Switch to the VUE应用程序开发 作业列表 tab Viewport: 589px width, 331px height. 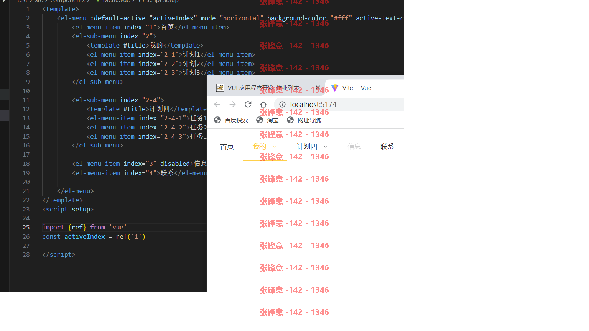[x=263, y=88]
